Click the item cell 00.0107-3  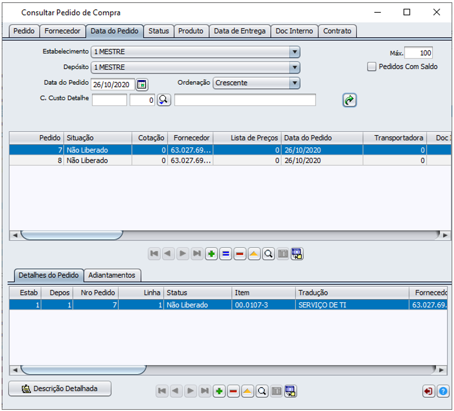tap(263, 305)
